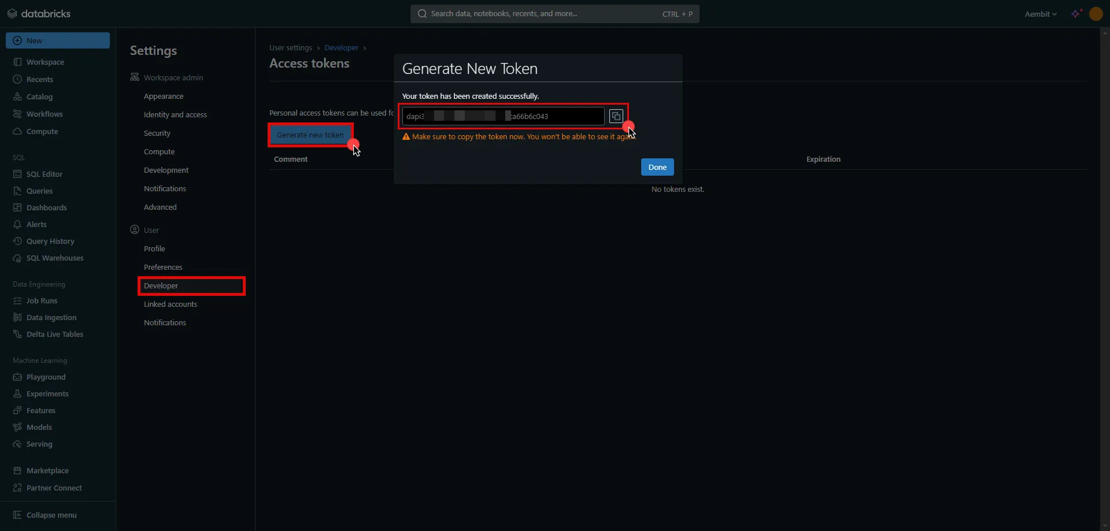Open Workspace from the sidebar
Viewport: 1110px width, 531px height.
pos(45,62)
